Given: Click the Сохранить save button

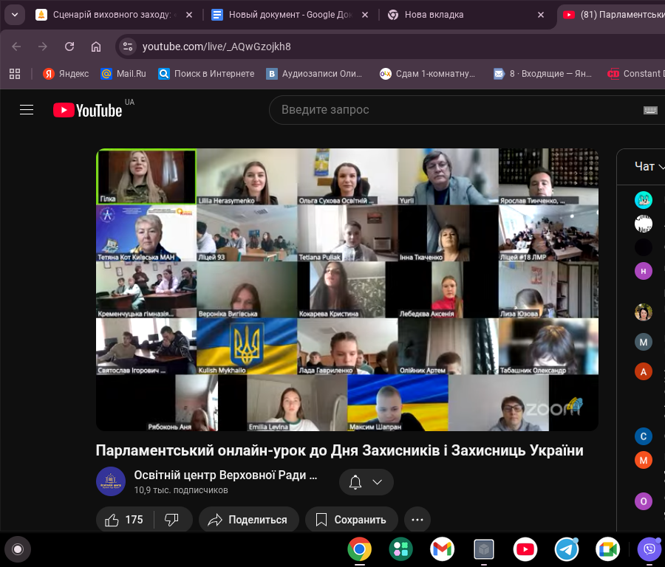Looking at the screenshot, I should tap(351, 520).
